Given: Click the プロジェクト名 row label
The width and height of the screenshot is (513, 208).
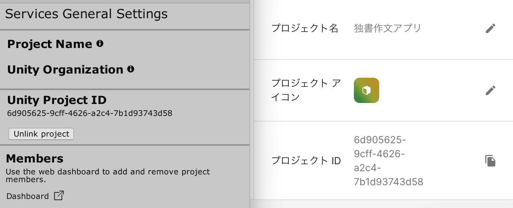Looking at the screenshot, I should click(305, 28).
